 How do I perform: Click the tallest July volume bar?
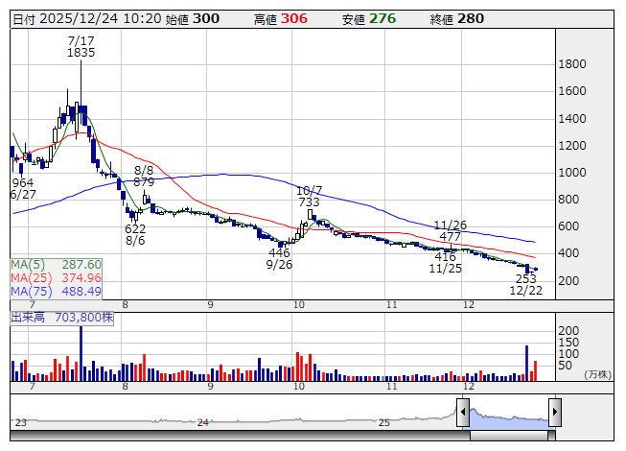coord(81,354)
